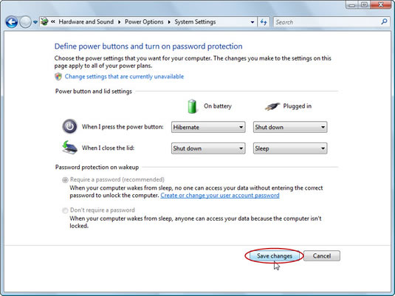Maximize the window
The width and height of the screenshot is (395, 296).
click(x=364, y=4)
